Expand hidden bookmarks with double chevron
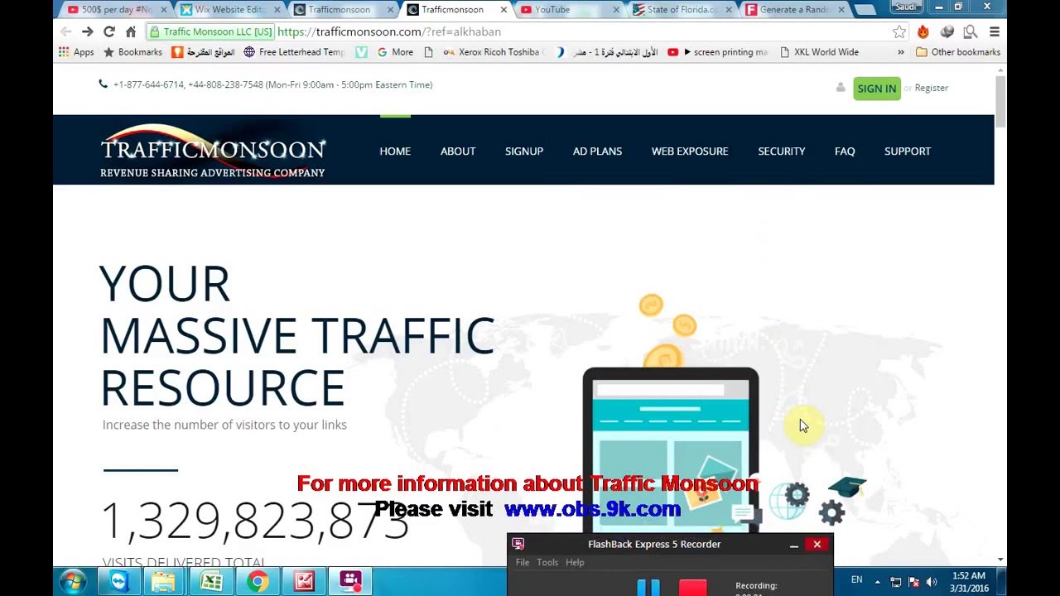 901,52
